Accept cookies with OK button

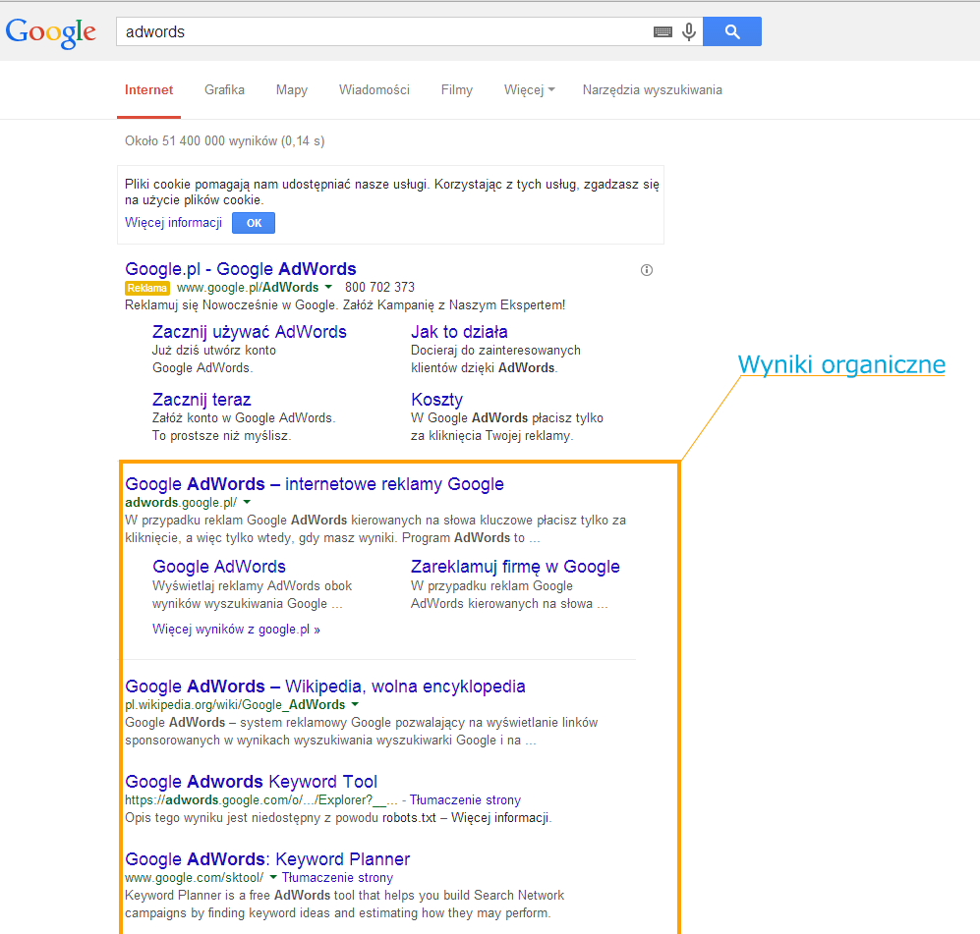254,223
